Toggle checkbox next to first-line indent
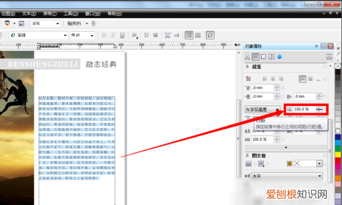 pos(283,88)
